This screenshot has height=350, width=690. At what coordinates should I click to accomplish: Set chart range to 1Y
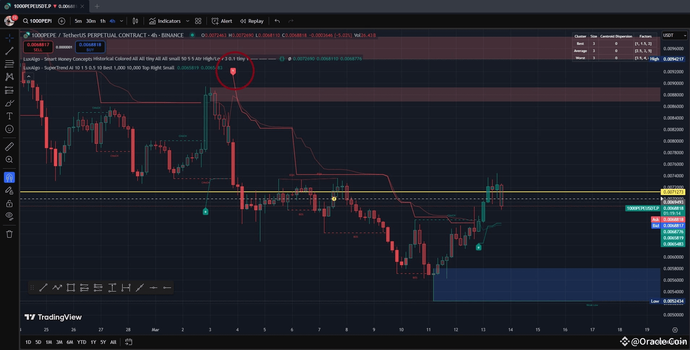pos(93,342)
